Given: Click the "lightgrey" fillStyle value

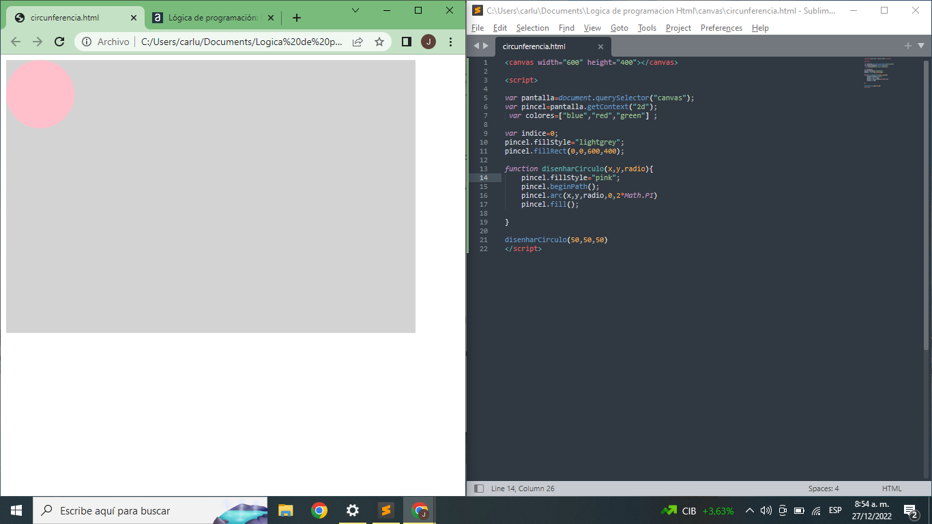Looking at the screenshot, I should (598, 142).
